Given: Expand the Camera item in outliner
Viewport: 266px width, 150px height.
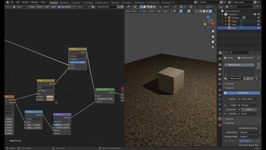Looking at the screenshot, I should [226, 17].
